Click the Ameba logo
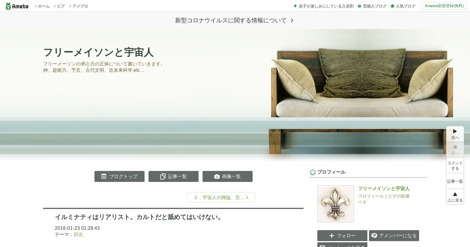The image size is (470, 247). (17, 6)
